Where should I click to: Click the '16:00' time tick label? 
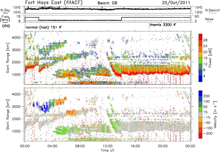(135, 146)
